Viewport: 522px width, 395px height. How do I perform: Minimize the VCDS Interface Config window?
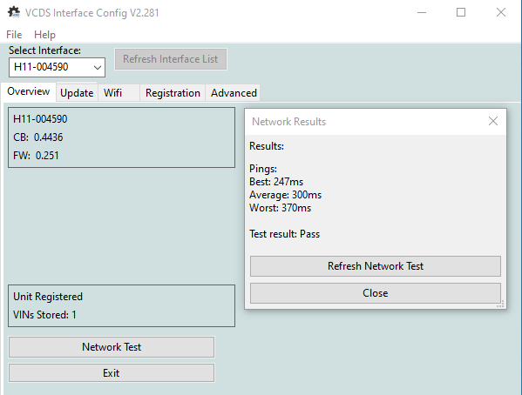pos(422,13)
